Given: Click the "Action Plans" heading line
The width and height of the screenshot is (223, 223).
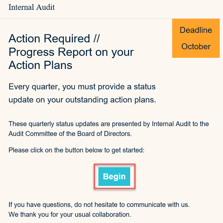Looking at the screenshot, I should coord(40,65).
